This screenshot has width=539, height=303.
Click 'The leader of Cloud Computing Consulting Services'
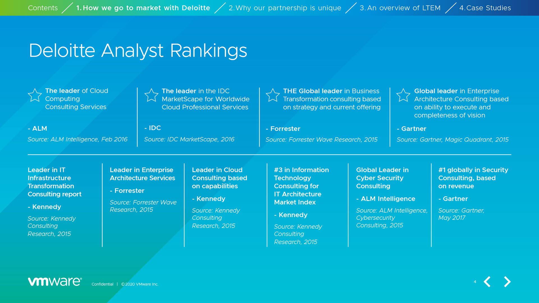tap(77, 99)
